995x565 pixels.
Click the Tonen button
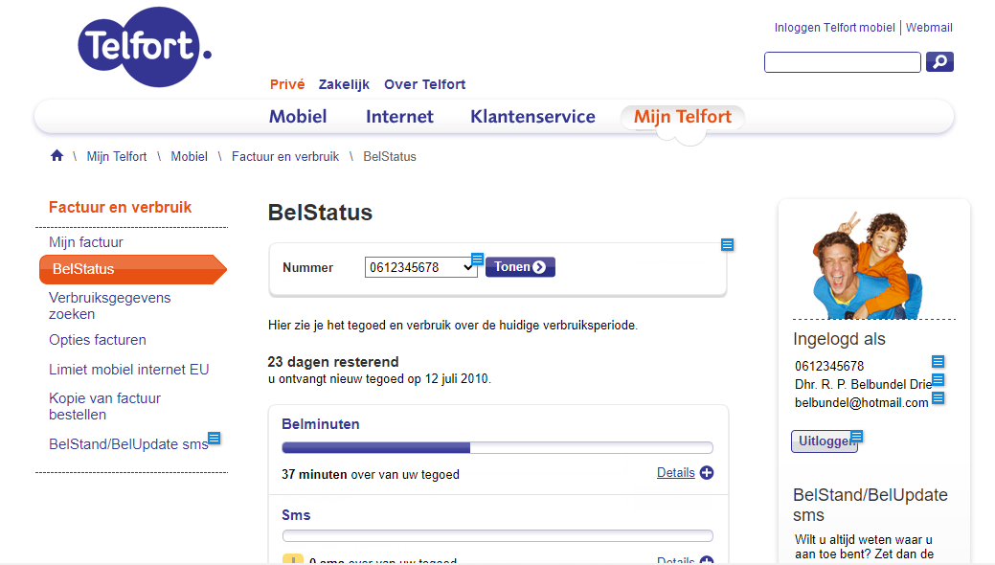(520, 267)
